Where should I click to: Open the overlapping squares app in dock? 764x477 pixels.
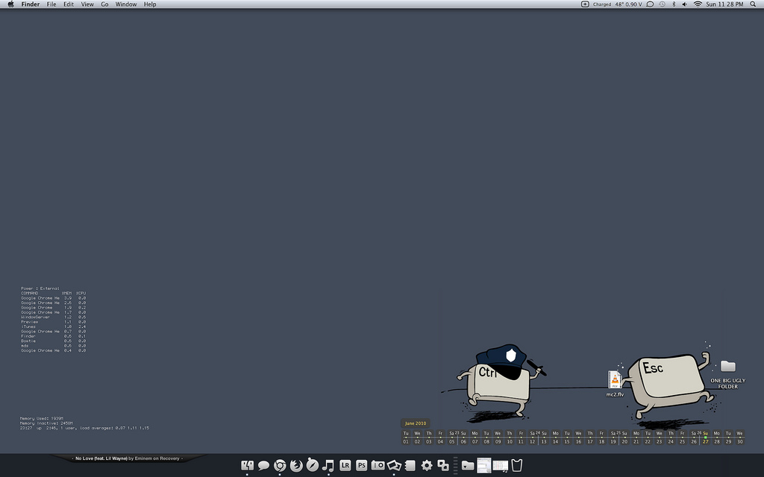point(443,465)
